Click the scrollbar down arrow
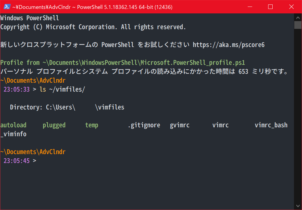Screen dimensions: 302x210 pos(298,206)
